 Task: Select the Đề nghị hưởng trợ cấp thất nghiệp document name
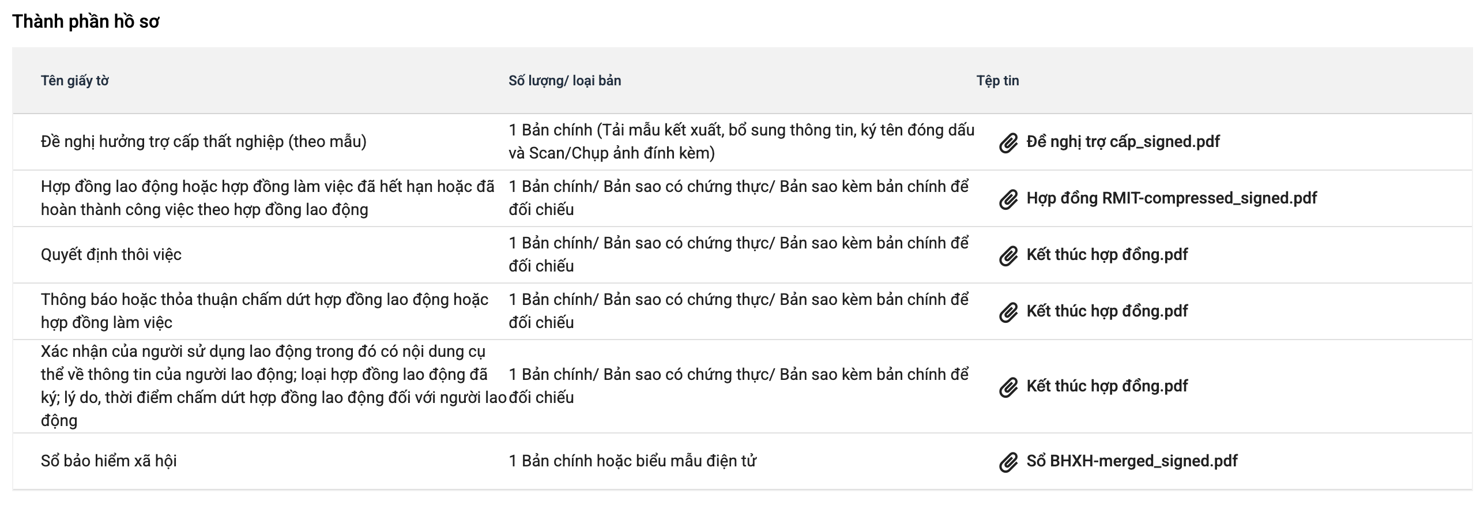coord(204,142)
